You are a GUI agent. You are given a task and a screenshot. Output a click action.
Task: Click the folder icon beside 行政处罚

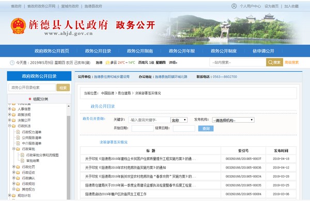18,167
